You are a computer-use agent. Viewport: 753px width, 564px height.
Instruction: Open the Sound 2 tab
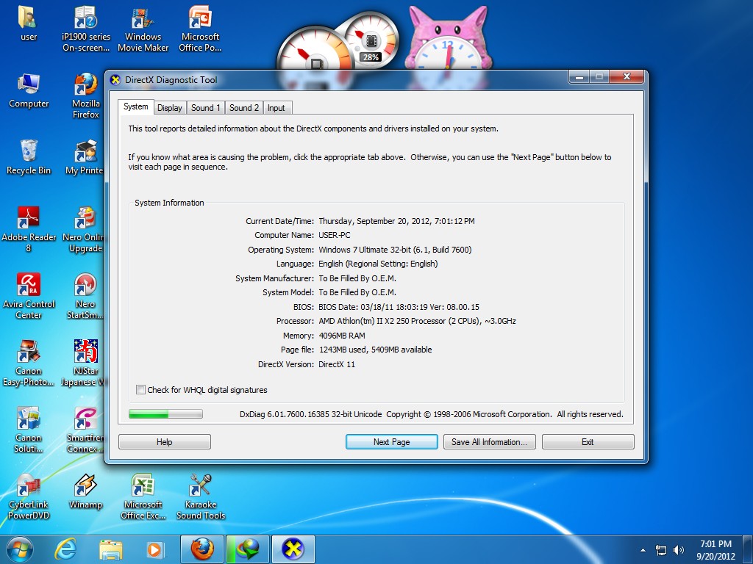pos(244,108)
